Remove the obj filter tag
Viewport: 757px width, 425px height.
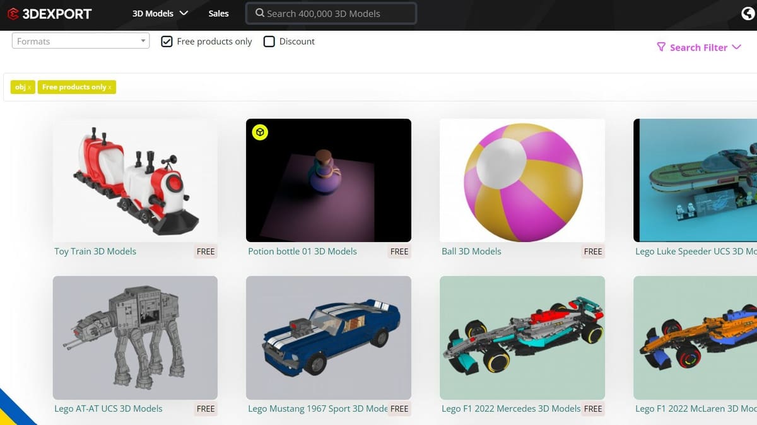point(30,88)
